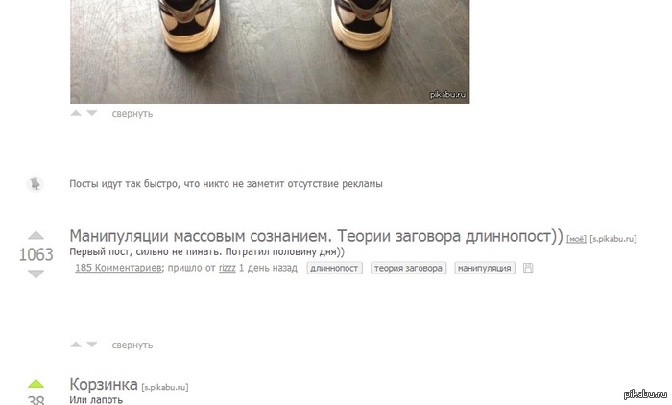Open the 185 Комментариев link
Screen dimensions: 672x405
[118, 268]
